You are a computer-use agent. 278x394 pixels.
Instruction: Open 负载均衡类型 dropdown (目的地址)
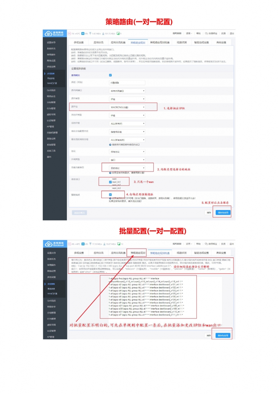tap(127, 168)
